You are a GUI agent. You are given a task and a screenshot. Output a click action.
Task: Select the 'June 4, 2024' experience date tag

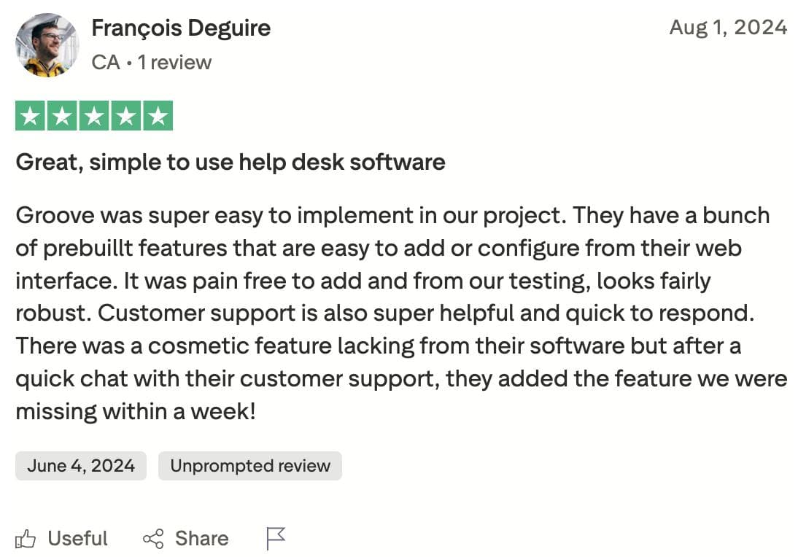coord(80,466)
